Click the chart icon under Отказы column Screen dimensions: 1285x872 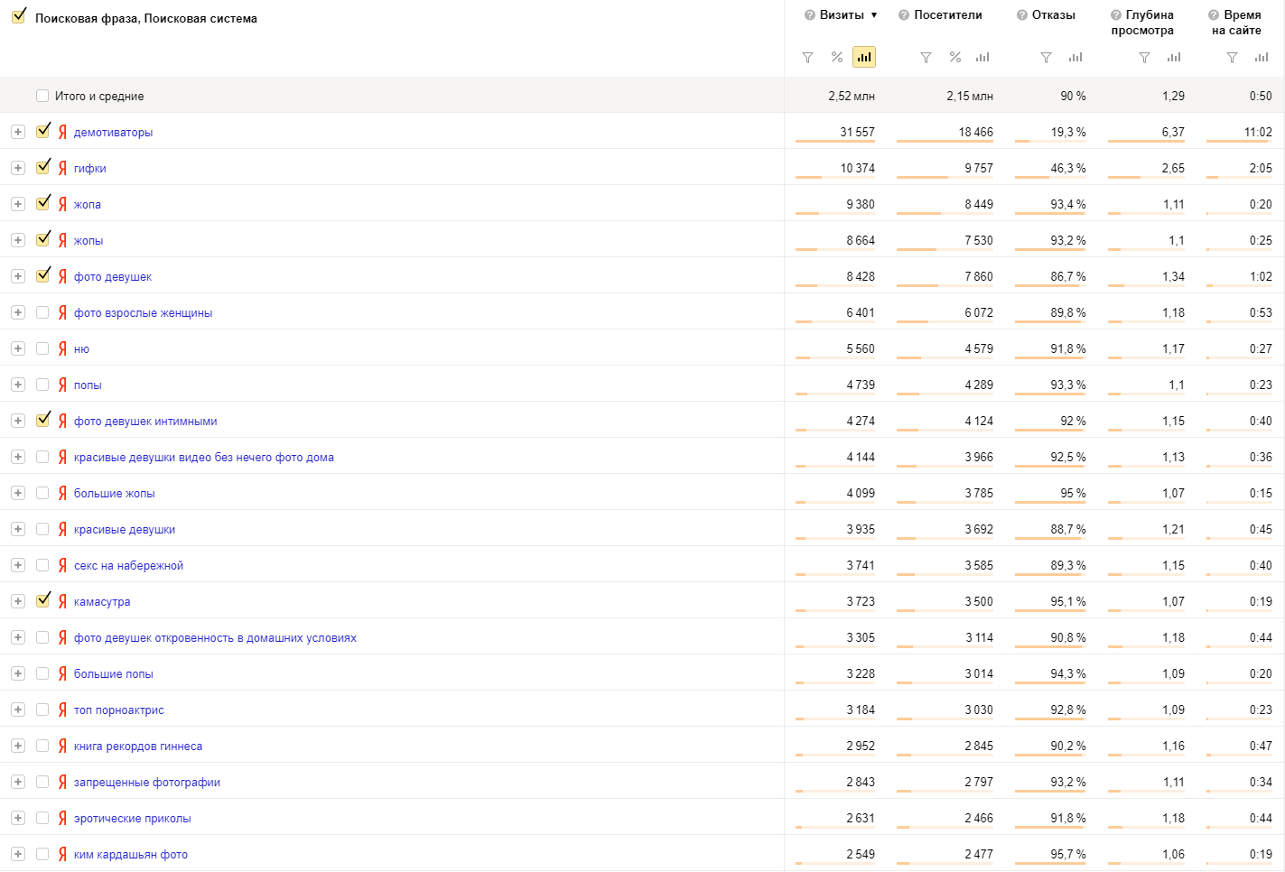(x=1075, y=58)
